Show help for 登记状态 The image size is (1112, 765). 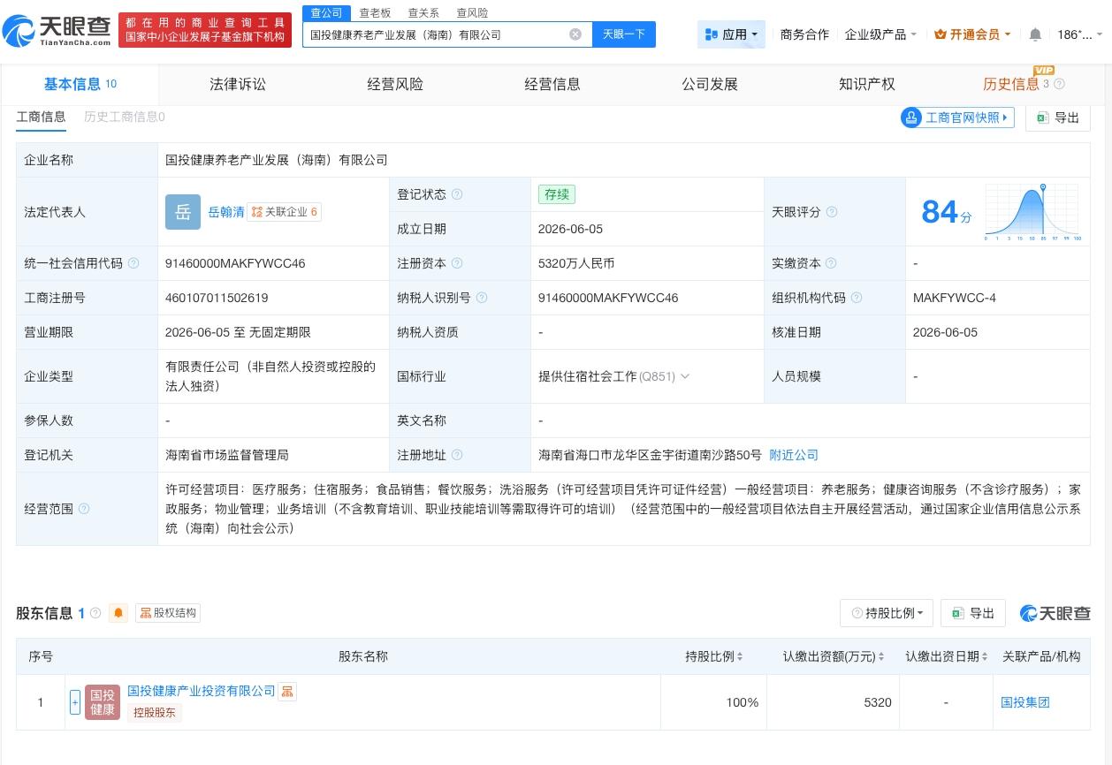tap(457, 194)
